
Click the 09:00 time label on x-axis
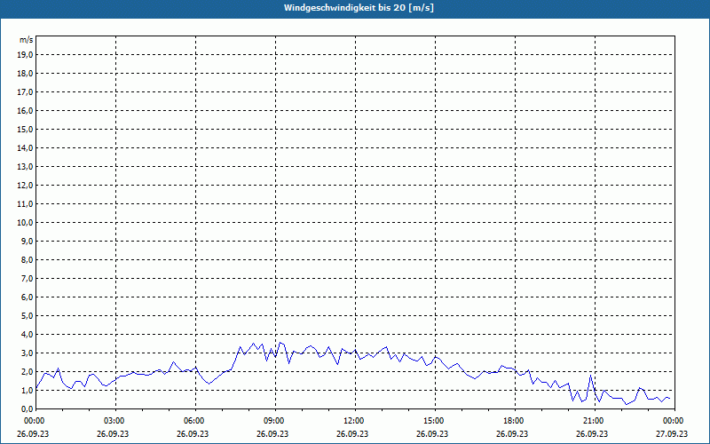275,421
